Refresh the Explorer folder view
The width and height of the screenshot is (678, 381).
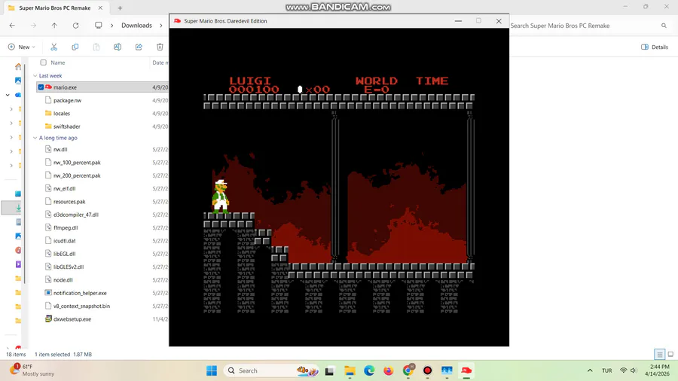[75, 26]
